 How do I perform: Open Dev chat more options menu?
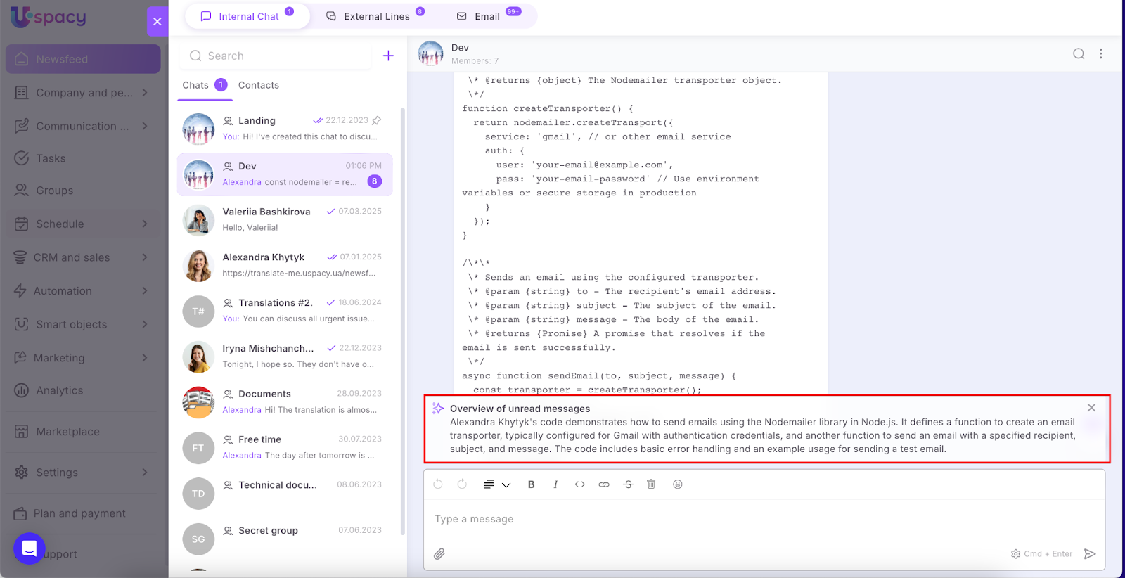(1101, 54)
